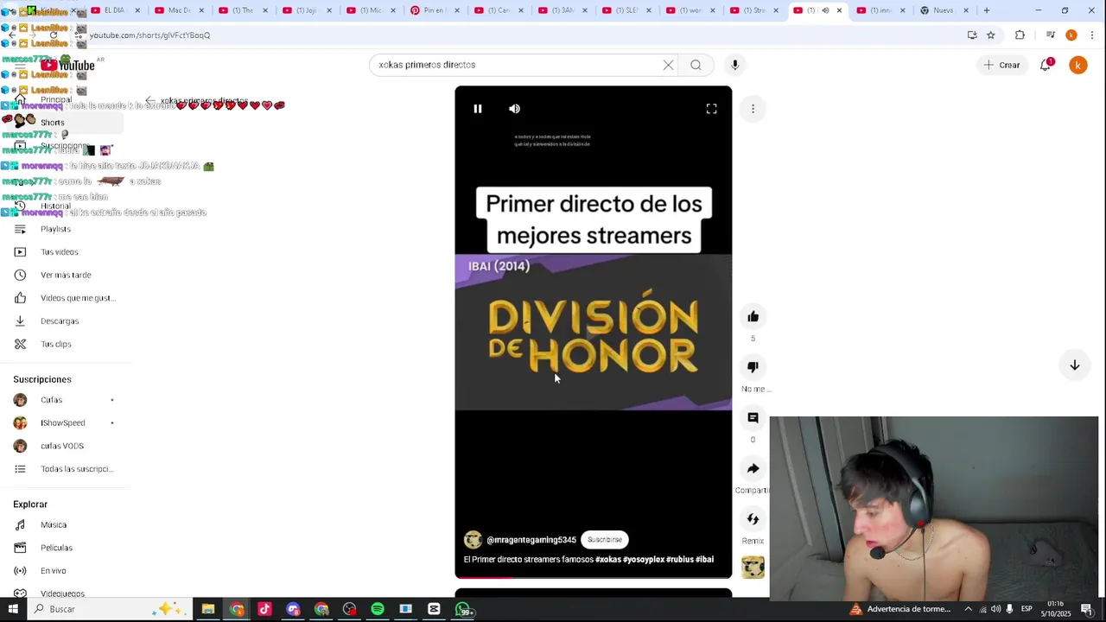
Task: Open Spotify from the taskbar
Action: tap(378, 609)
